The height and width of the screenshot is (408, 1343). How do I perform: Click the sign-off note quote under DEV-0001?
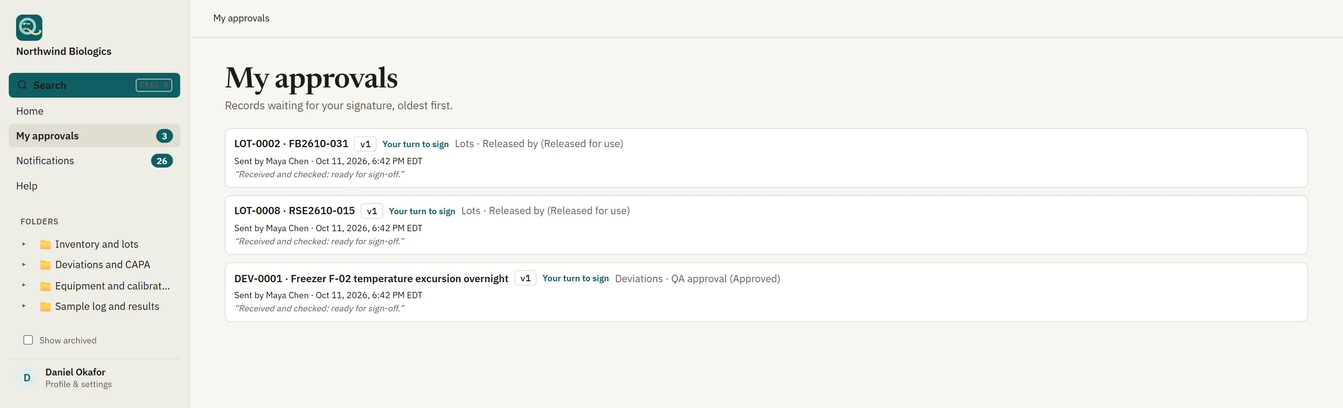pos(320,308)
